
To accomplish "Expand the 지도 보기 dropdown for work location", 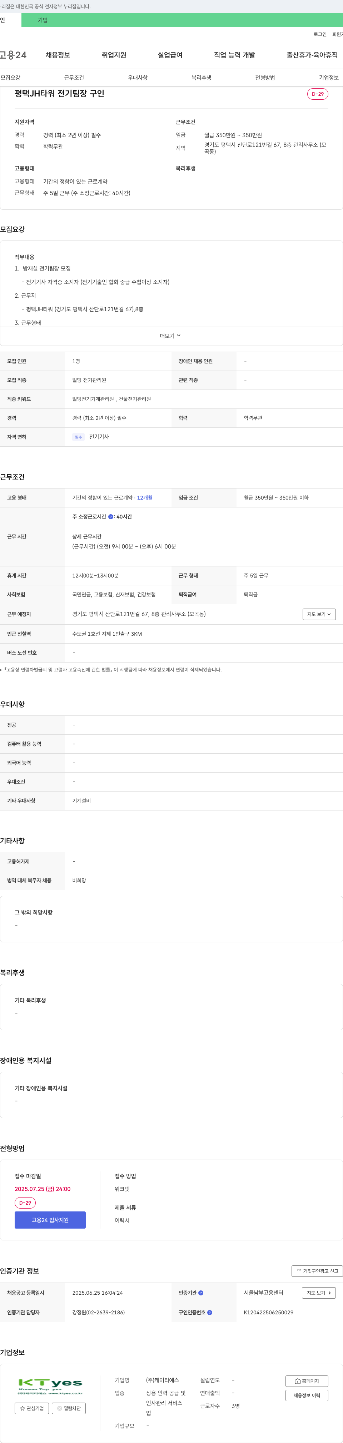I will coord(319,615).
